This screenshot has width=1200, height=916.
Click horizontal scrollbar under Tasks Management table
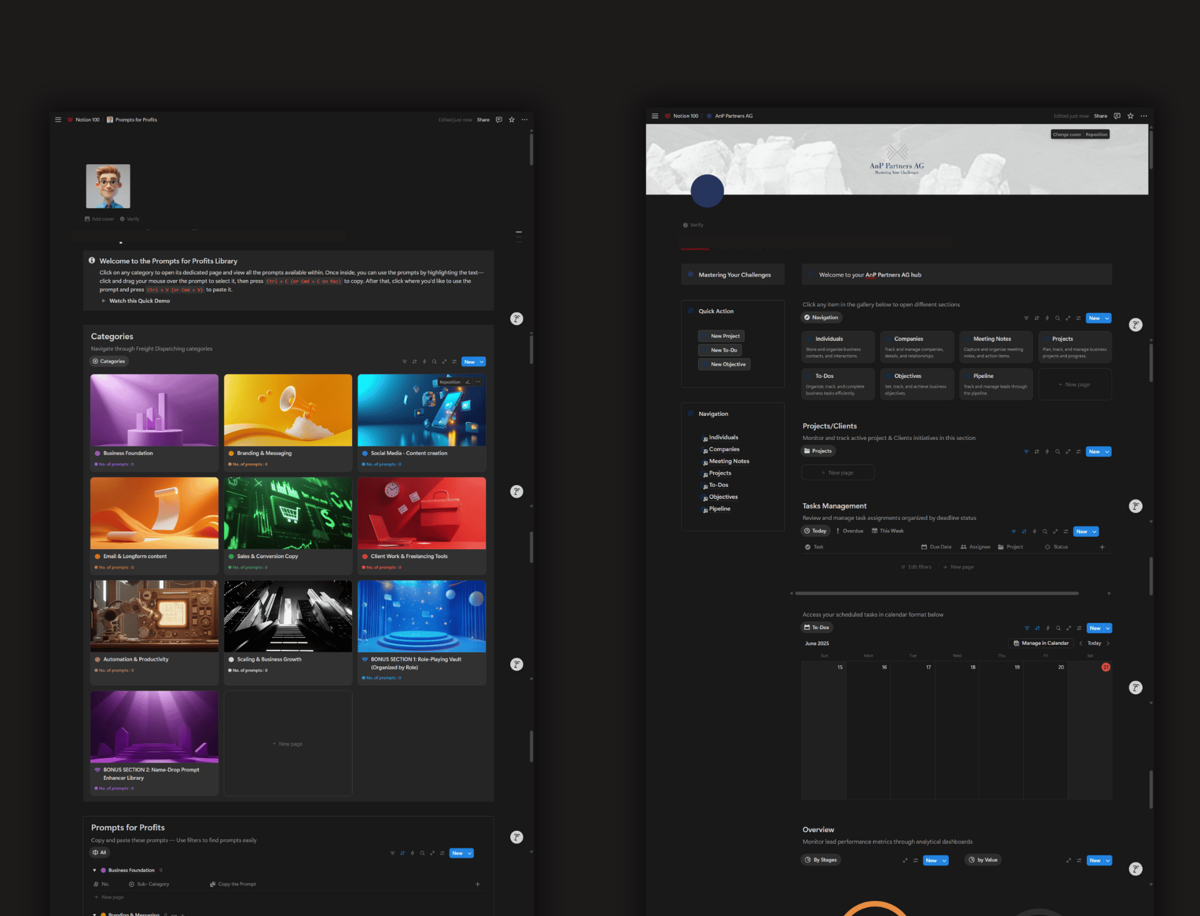point(936,594)
